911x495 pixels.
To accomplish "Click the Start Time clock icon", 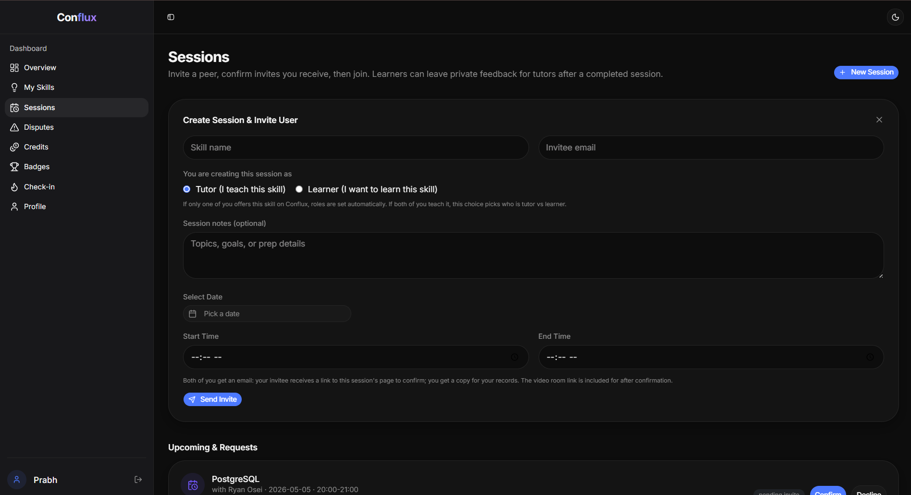I will pyautogui.click(x=515, y=357).
